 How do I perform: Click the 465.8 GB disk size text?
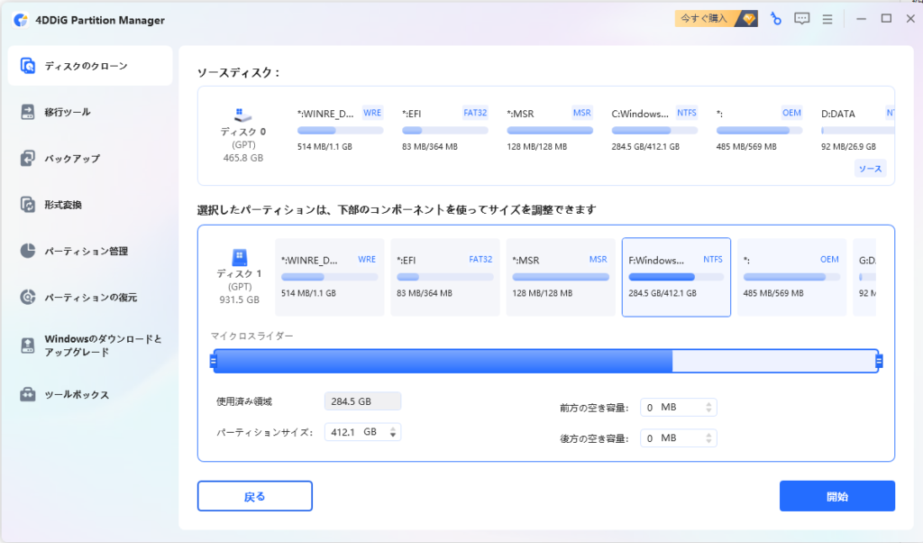(x=243, y=158)
